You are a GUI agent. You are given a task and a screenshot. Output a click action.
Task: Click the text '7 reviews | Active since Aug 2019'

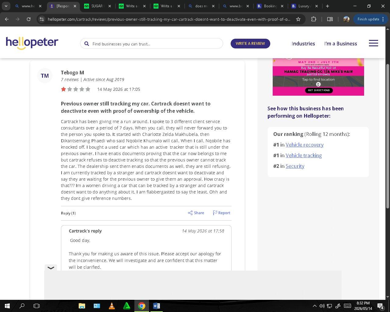(x=93, y=80)
